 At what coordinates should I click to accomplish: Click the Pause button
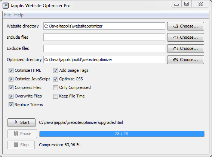(x=22, y=134)
